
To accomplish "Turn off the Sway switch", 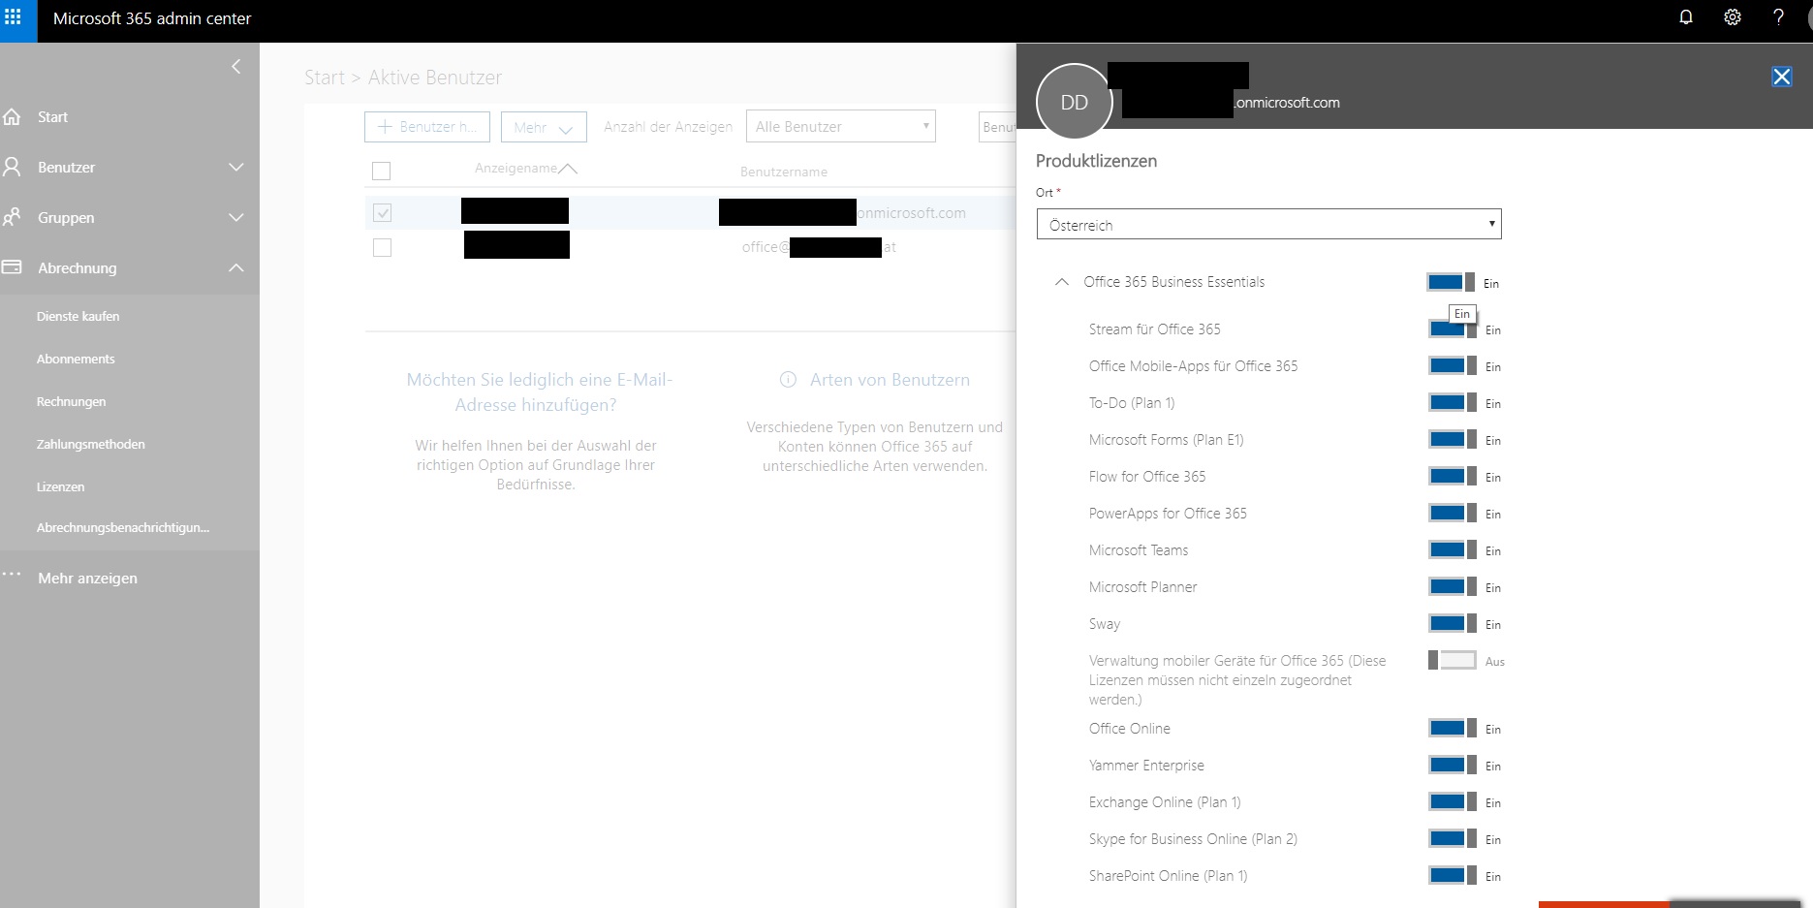I will click(1453, 623).
